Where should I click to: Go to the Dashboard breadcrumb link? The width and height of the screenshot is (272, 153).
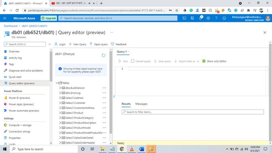click(11, 26)
